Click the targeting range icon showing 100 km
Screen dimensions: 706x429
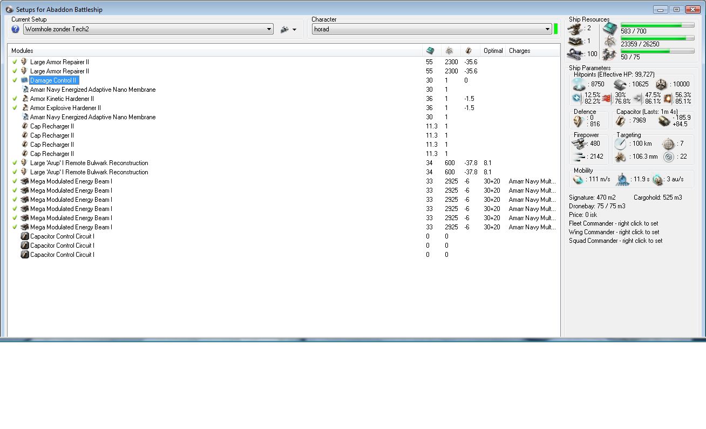(x=621, y=144)
